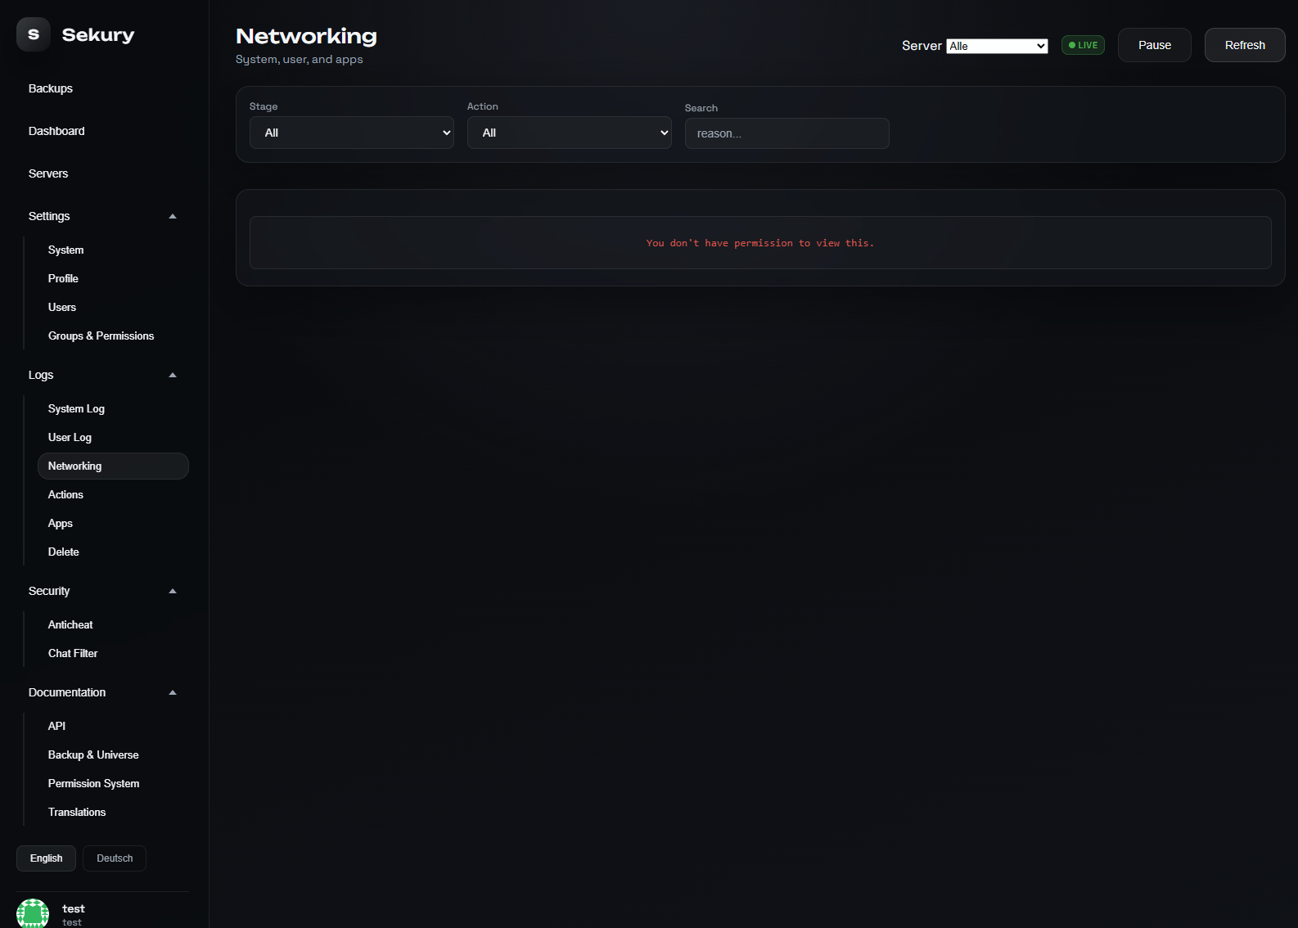Image resolution: width=1298 pixels, height=928 pixels.
Task: Select English language option
Action: coord(46,858)
